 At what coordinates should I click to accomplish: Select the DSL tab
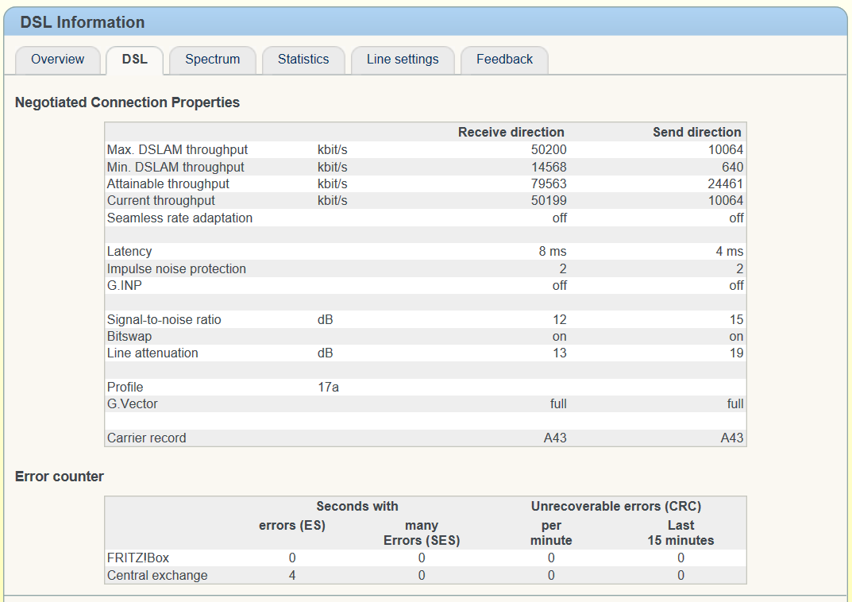point(134,60)
